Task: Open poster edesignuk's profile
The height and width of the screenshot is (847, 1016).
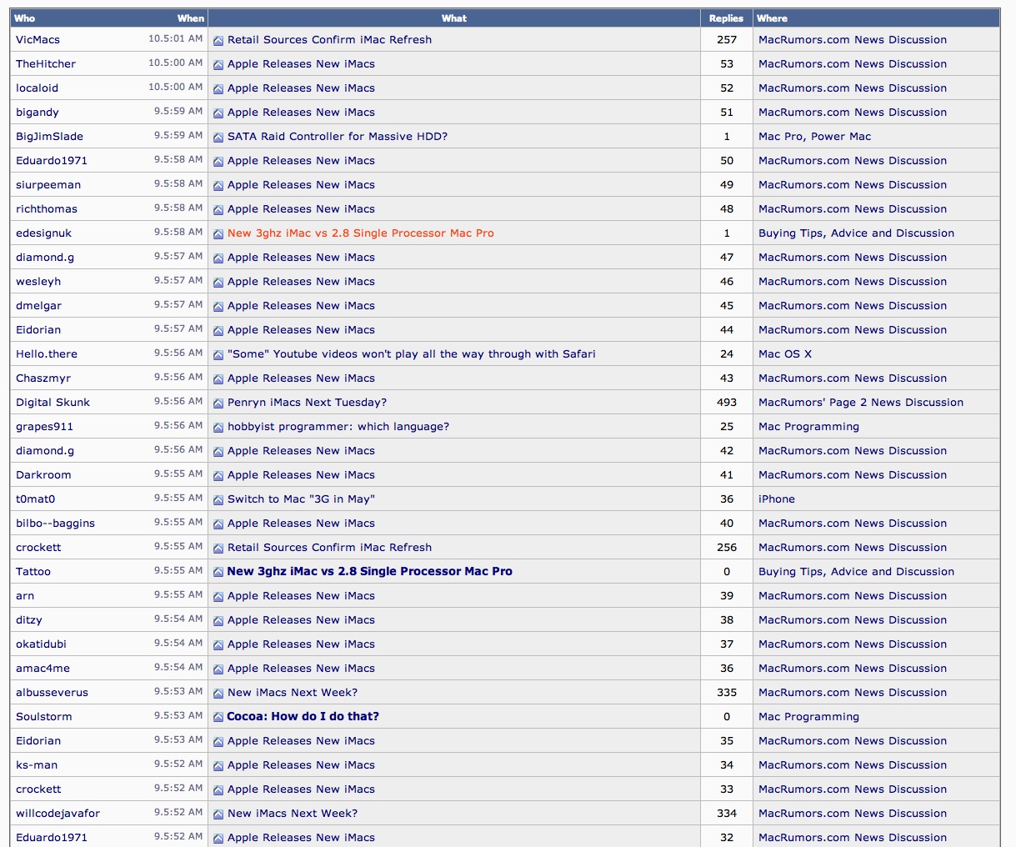Action: pyautogui.click(x=43, y=233)
